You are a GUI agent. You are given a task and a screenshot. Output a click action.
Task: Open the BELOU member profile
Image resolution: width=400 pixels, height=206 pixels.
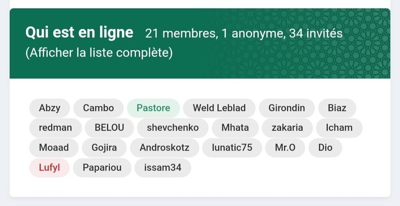tap(109, 128)
